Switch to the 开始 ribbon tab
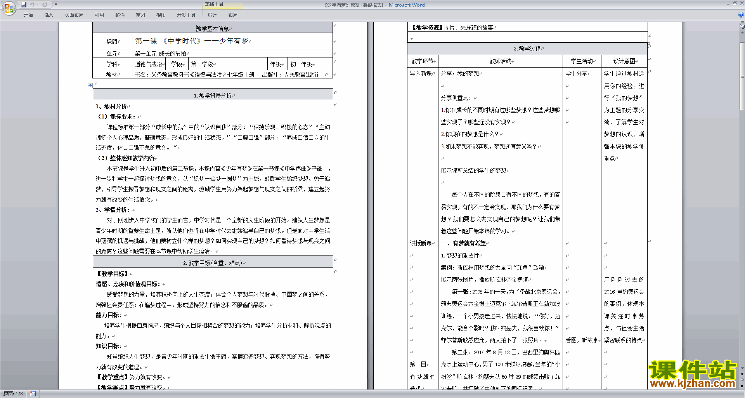 point(28,15)
